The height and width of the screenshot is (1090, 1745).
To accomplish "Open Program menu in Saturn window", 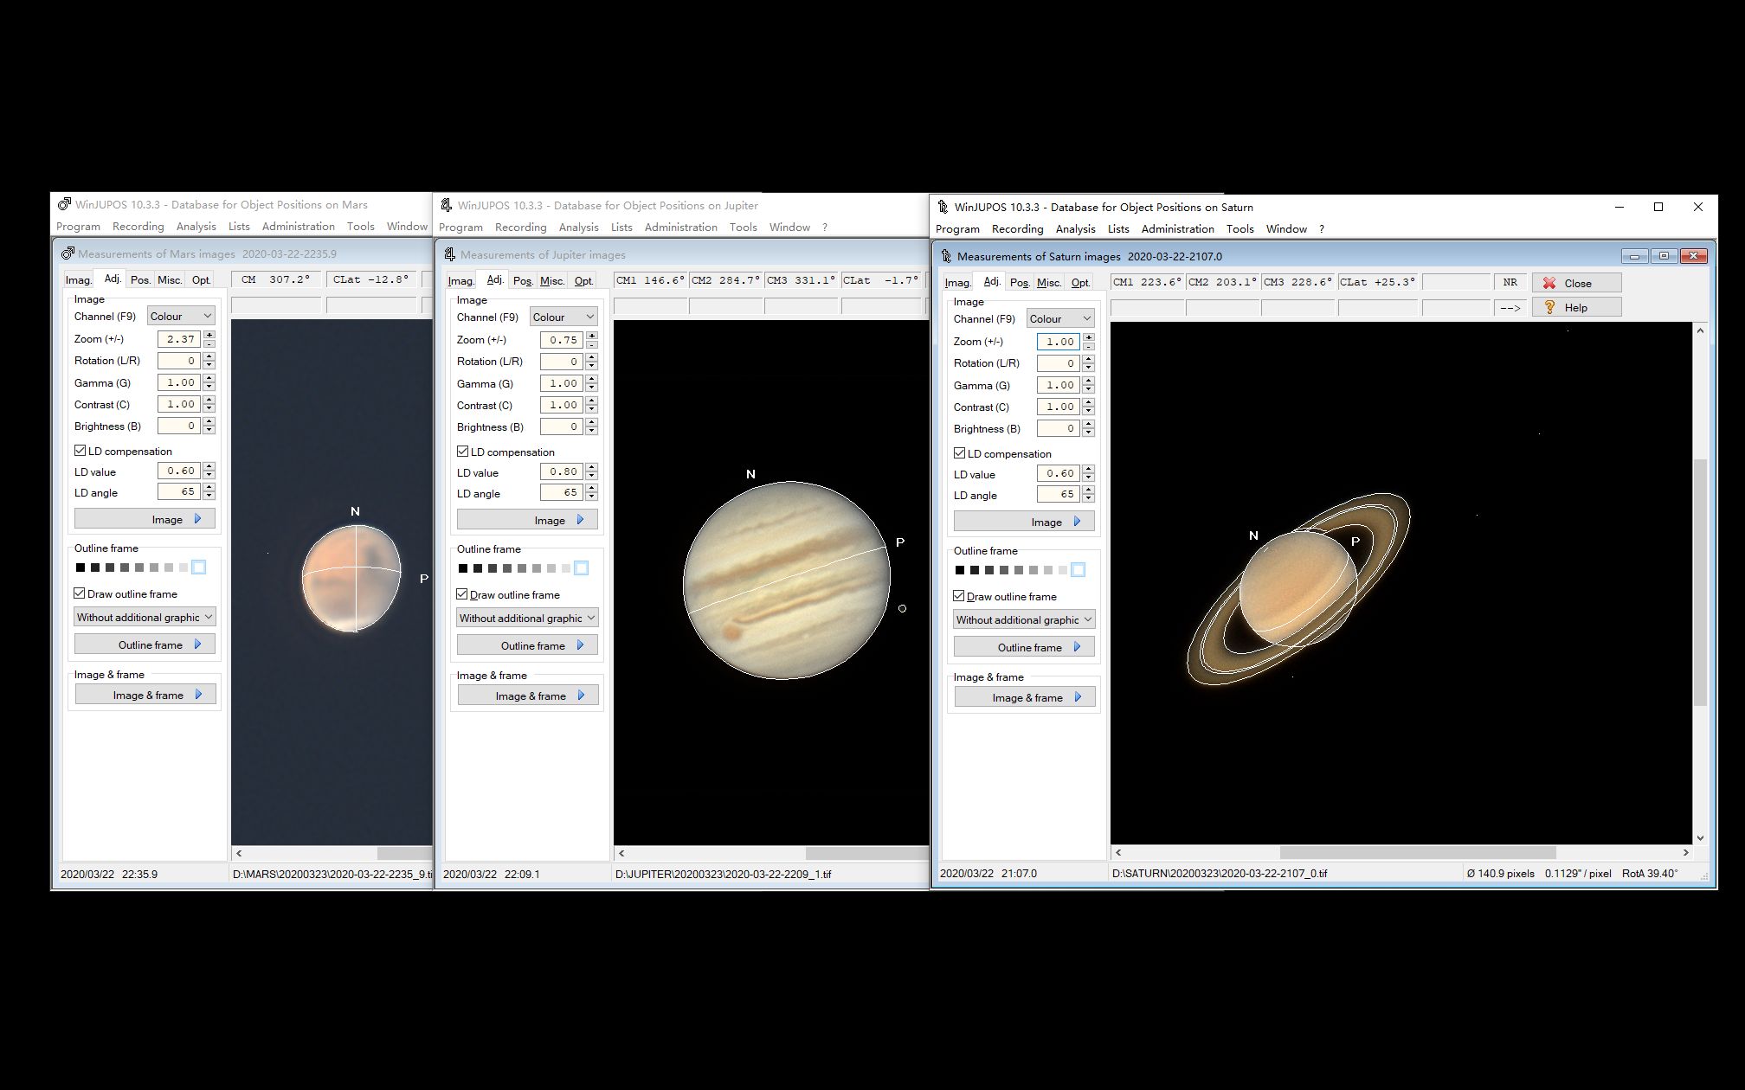I will [x=957, y=228].
